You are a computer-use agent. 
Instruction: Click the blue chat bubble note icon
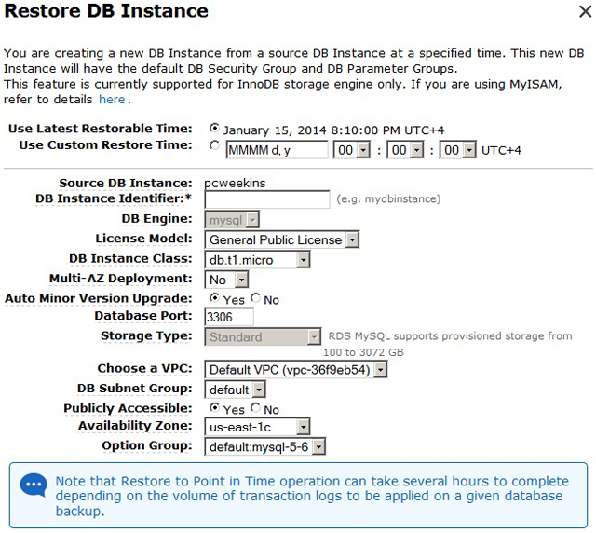tap(34, 485)
